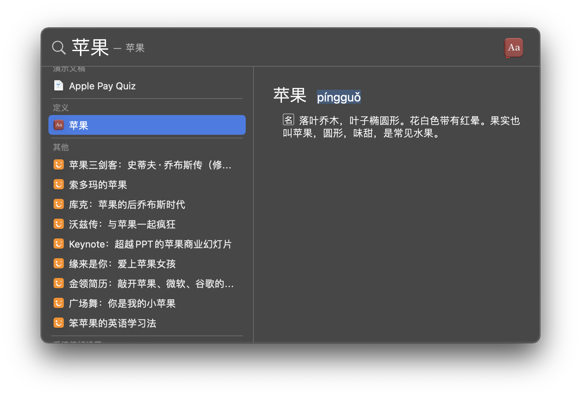This screenshot has width=581, height=397.
Task: Click the definition text paragraph
Action: coord(401,127)
